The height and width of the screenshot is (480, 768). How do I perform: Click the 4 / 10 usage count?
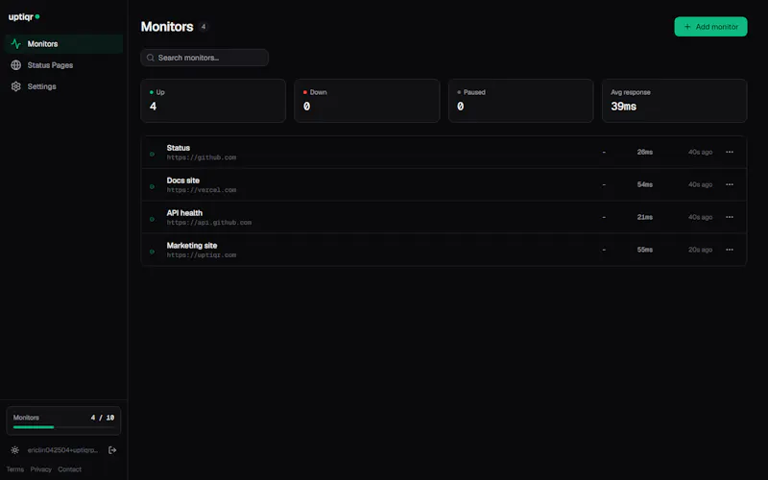[103, 418]
